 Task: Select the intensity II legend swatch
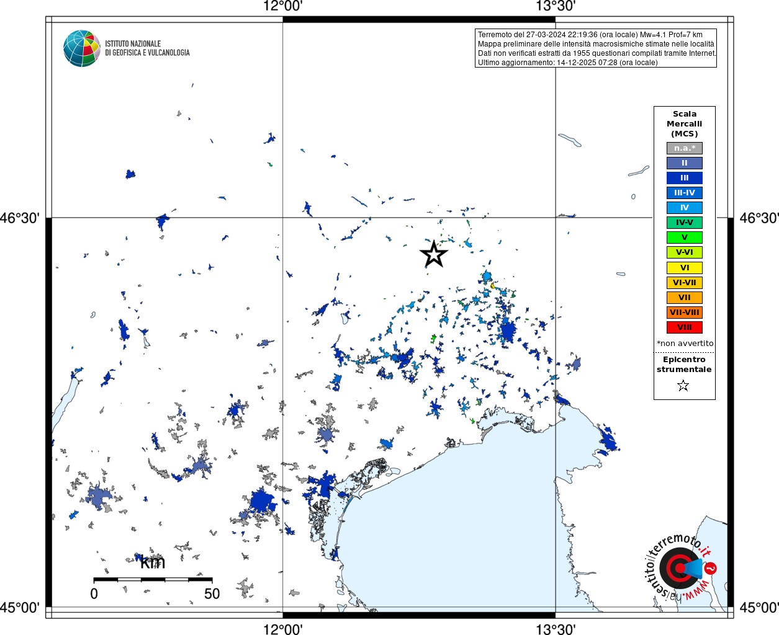click(x=684, y=163)
